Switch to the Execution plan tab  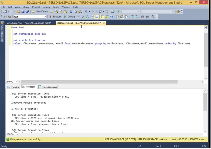[48, 87]
